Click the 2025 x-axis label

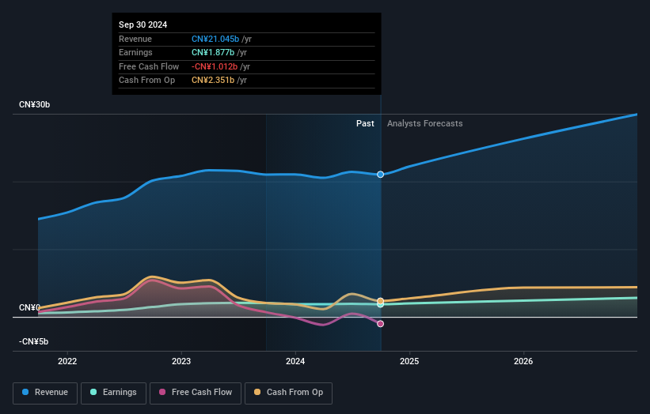(x=409, y=362)
